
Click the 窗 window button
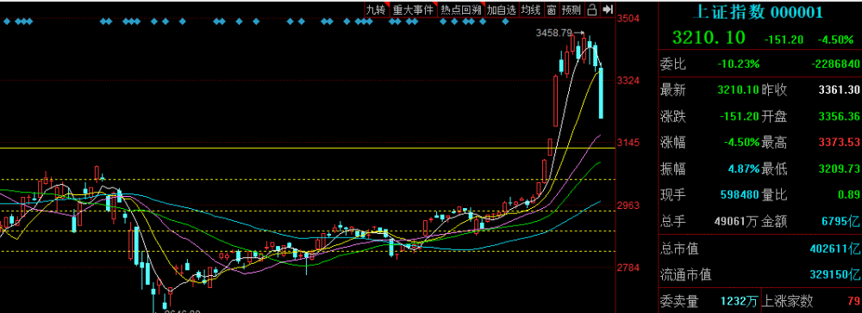click(552, 9)
